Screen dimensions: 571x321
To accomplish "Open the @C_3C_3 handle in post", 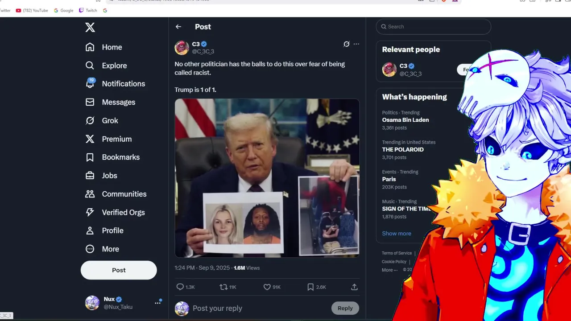I will [x=203, y=51].
